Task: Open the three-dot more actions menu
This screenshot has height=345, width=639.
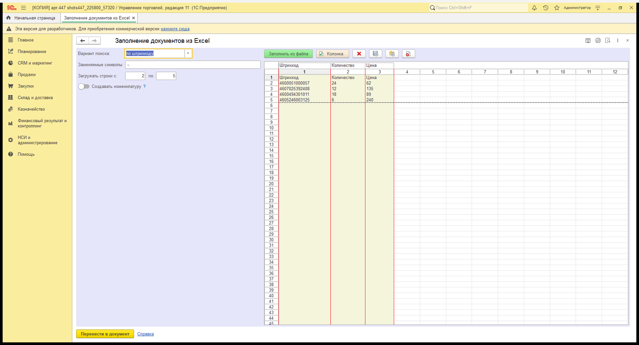Action: point(618,41)
